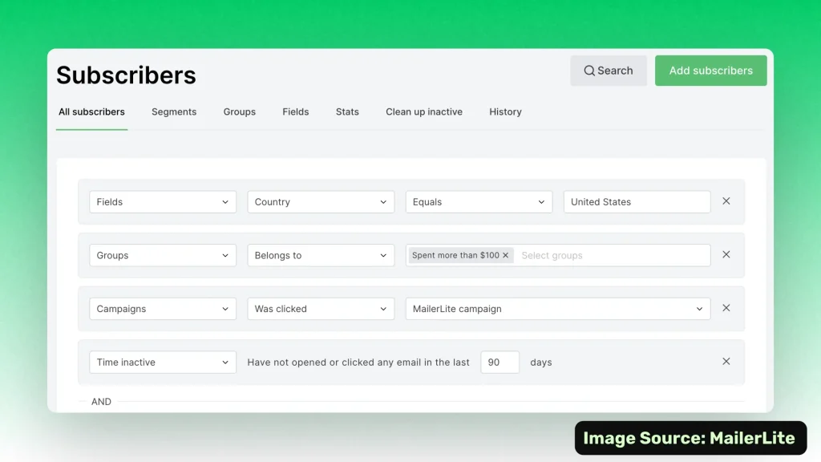821x462 pixels.
Task: Click the United States value field
Action: 637,201
